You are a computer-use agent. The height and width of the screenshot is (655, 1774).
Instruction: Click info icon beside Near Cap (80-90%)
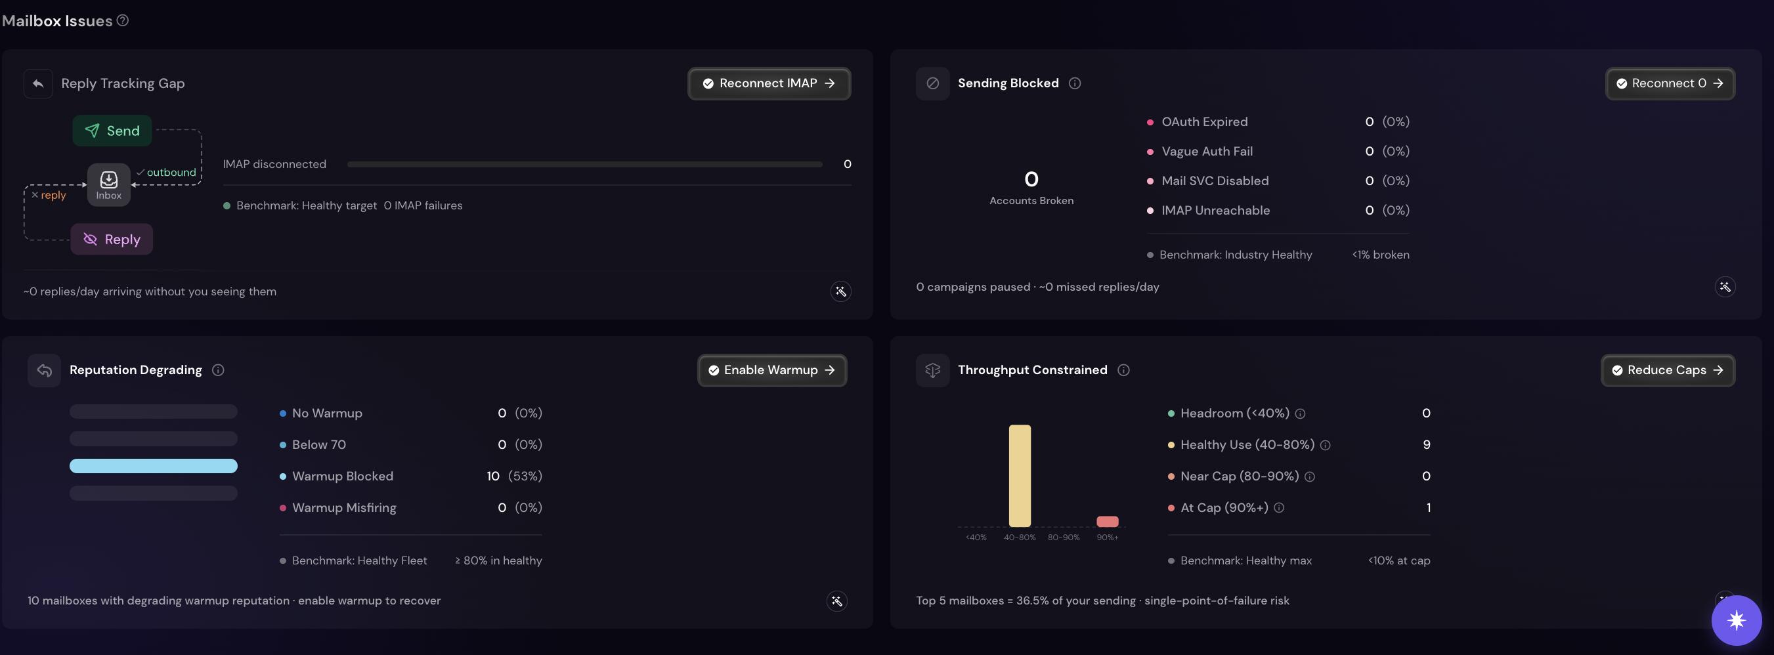1309,476
